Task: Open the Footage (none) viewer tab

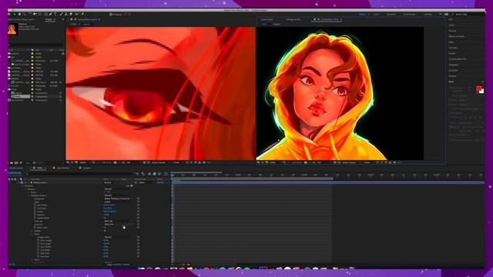Action: [293, 19]
